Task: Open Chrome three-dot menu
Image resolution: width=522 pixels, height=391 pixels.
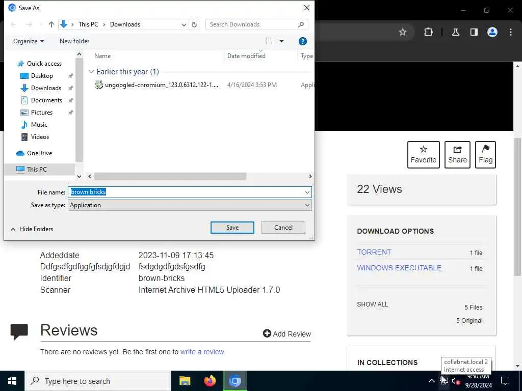Action: [511, 32]
